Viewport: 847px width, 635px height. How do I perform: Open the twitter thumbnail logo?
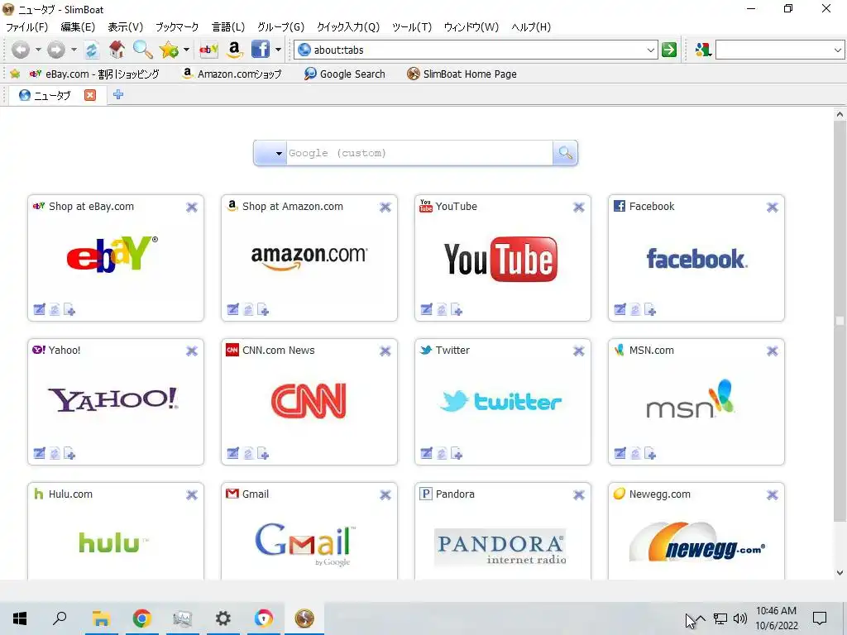(500, 402)
